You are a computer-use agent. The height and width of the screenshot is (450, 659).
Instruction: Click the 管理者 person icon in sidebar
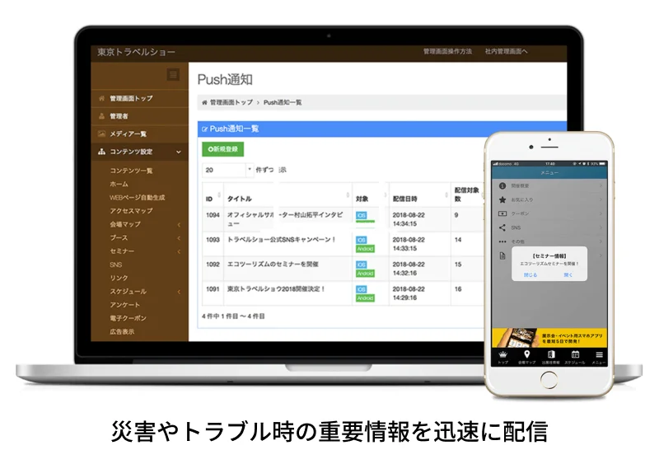(x=101, y=116)
